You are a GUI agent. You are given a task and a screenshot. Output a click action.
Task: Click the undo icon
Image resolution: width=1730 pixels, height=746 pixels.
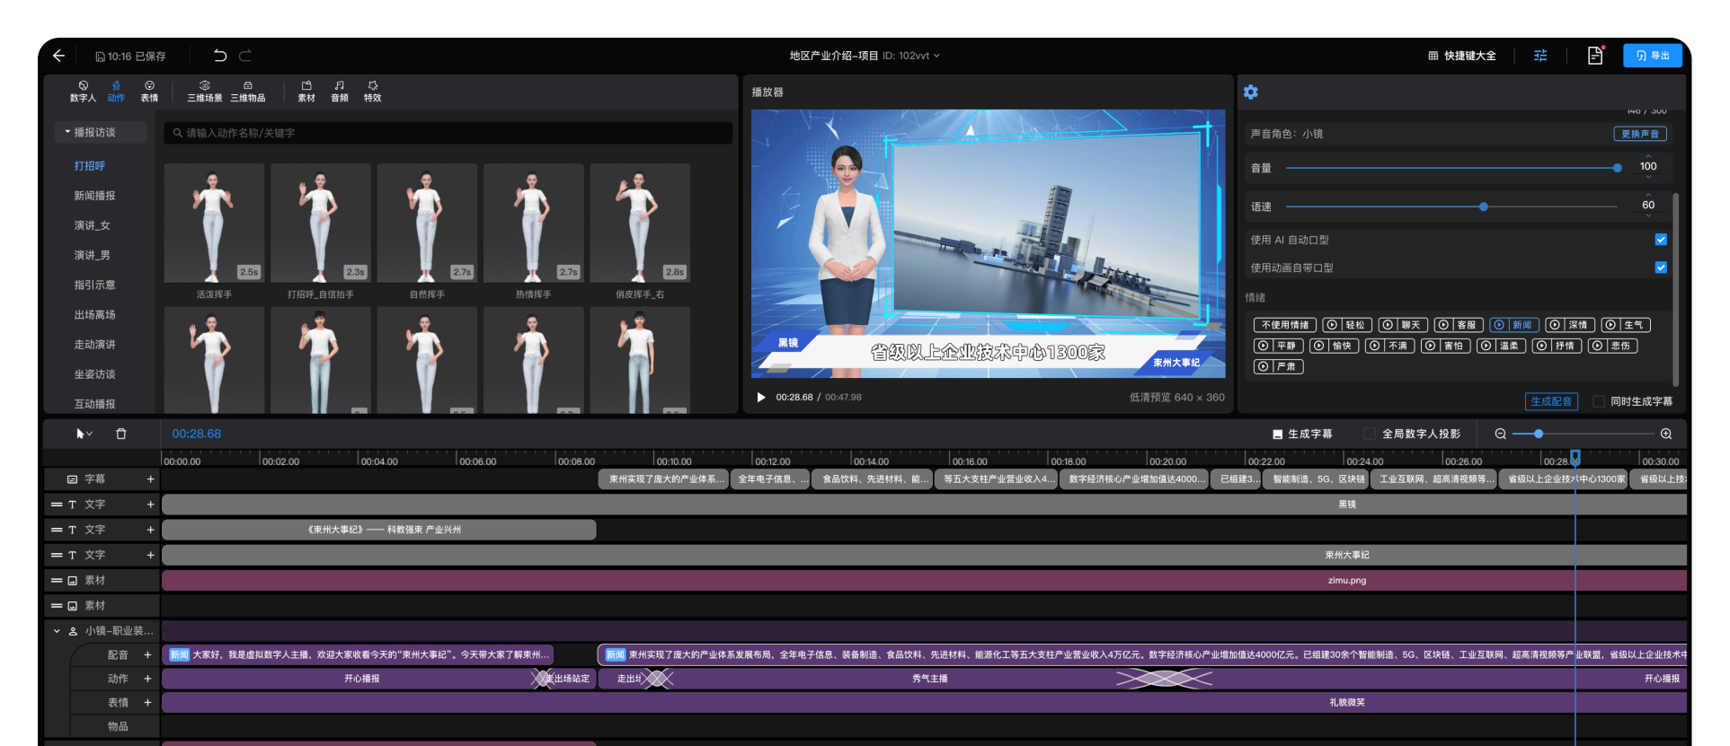click(x=220, y=56)
